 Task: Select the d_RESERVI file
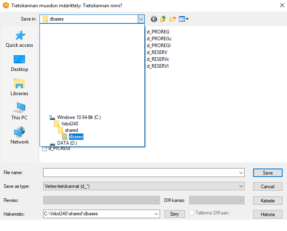coord(158,66)
